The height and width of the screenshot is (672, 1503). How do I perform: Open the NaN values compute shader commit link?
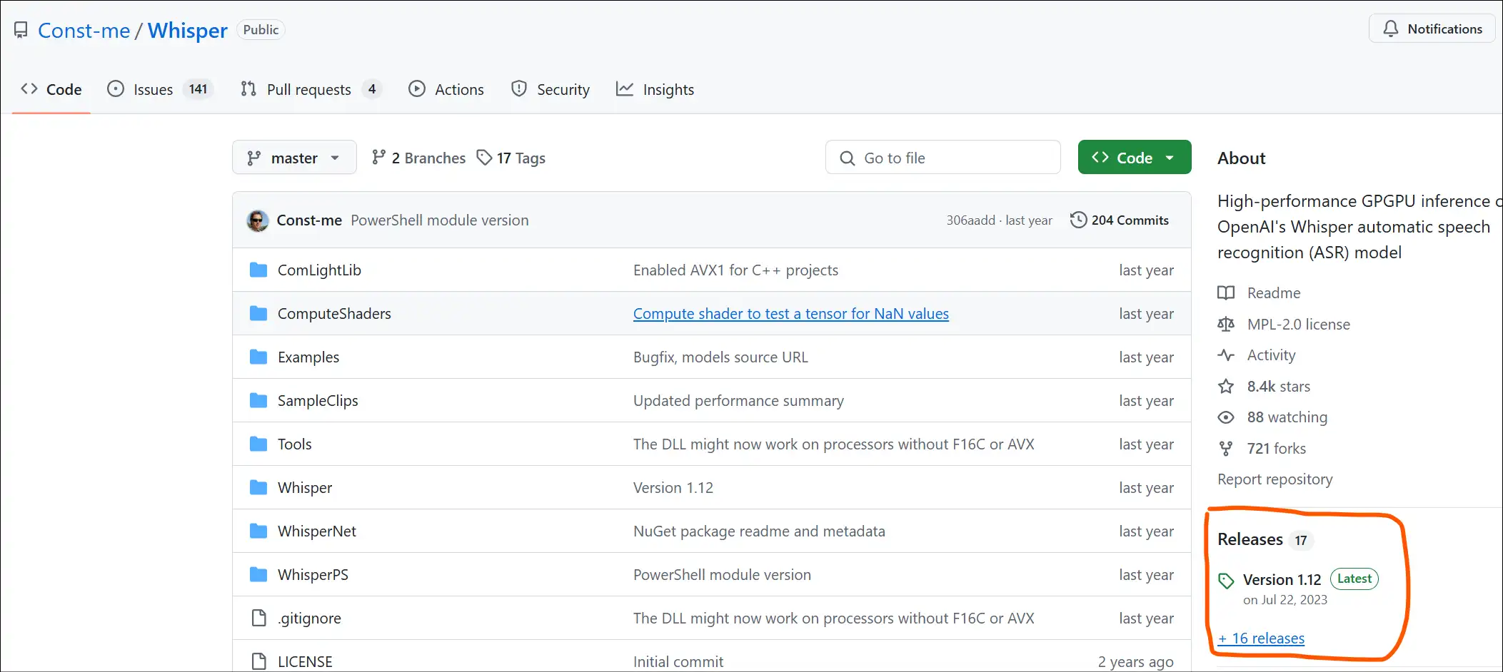click(791, 314)
